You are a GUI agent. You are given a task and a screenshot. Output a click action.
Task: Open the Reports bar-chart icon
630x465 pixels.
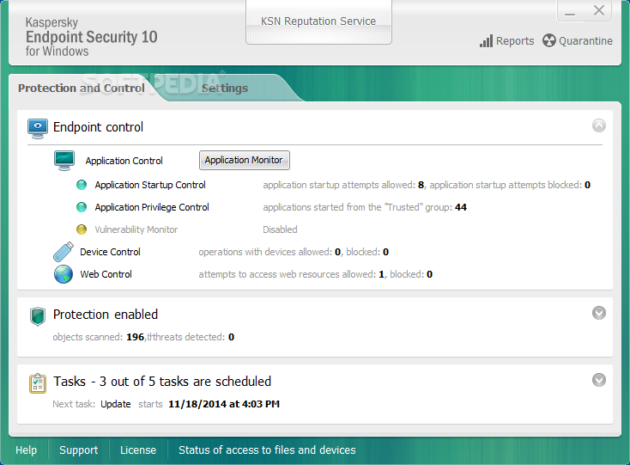pyautogui.click(x=486, y=41)
